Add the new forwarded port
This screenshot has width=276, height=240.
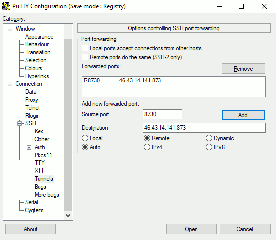(x=243, y=115)
